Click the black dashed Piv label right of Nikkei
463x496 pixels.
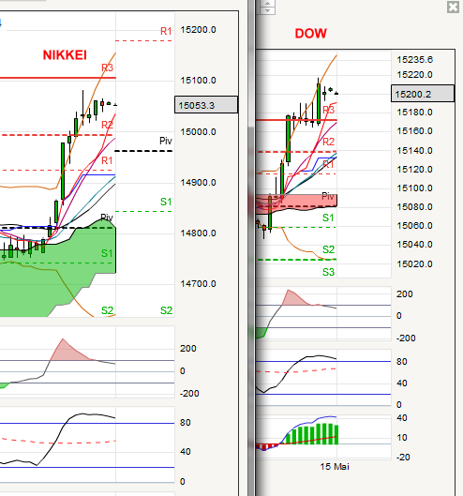(x=166, y=141)
